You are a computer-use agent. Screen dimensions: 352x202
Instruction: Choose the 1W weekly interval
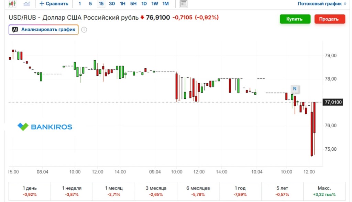pyautogui.click(x=155, y=4)
